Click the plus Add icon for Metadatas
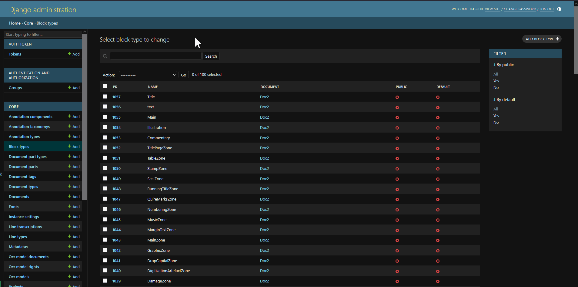Viewport: 578px width, 287px height. (69, 246)
